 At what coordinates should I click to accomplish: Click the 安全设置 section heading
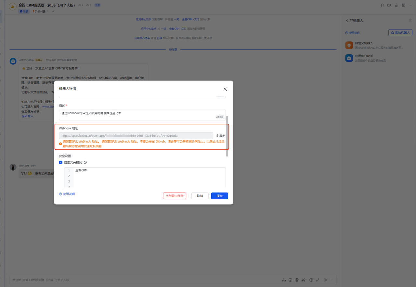tap(65, 156)
